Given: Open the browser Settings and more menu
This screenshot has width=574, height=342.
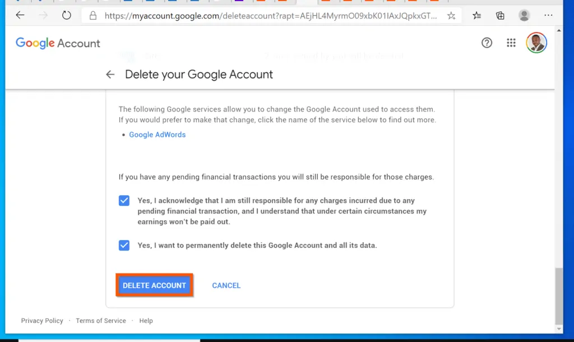Looking at the screenshot, I should coord(548,15).
